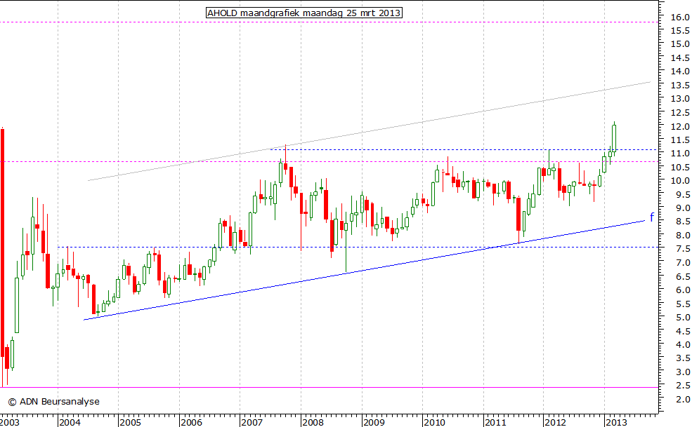Click the tall red candlestick in early 2003
Image resolution: width=692 pixels, height=427 pixels.
pyautogui.click(x=2, y=243)
